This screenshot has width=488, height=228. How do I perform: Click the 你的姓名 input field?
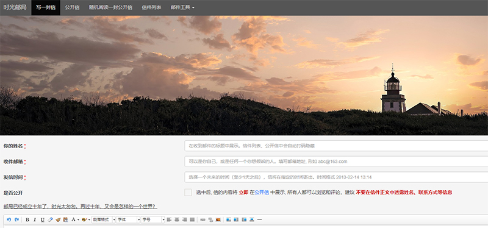(336, 146)
